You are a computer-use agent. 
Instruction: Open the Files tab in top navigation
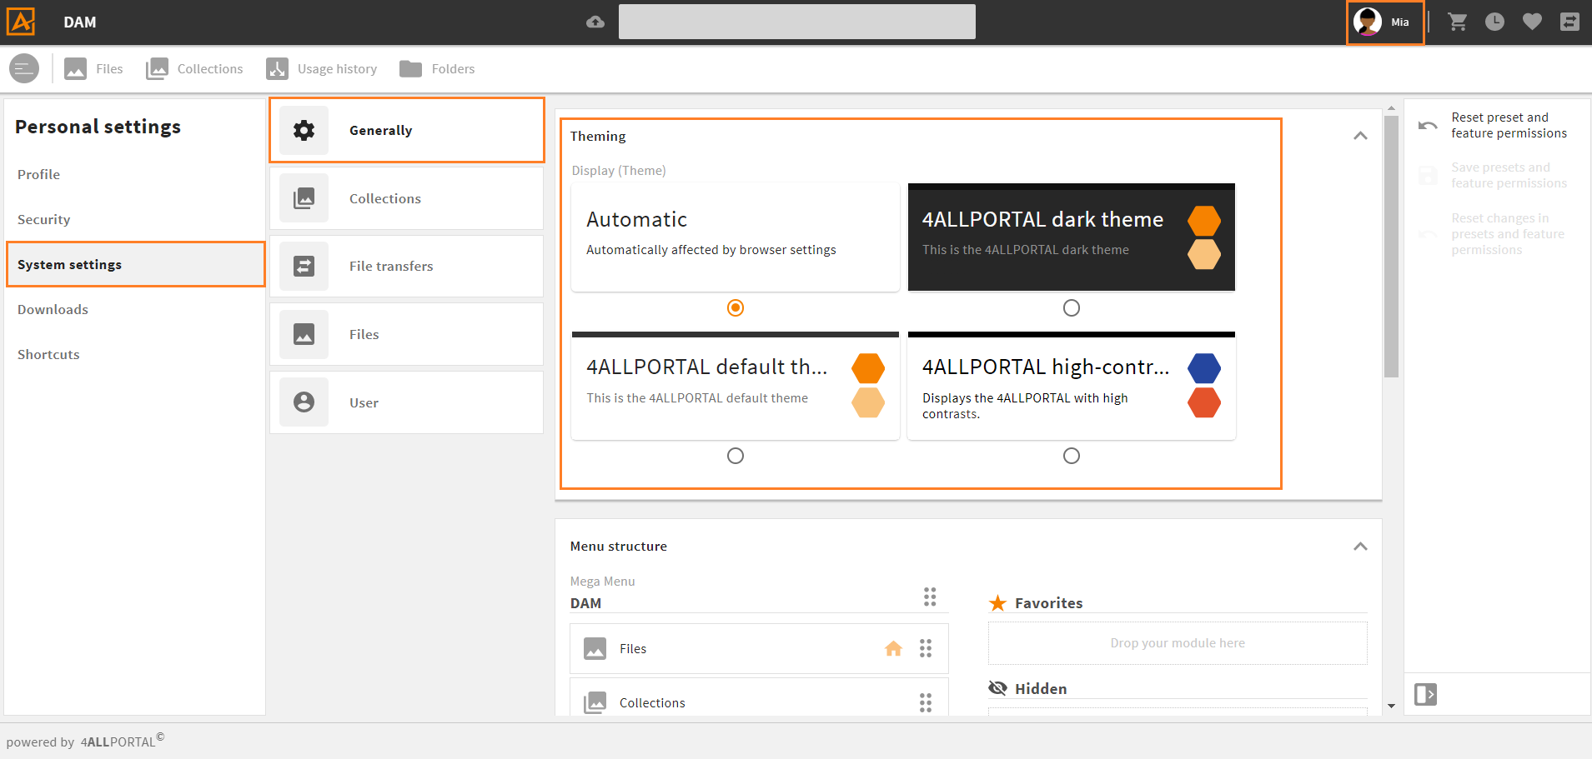tap(94, 68)
